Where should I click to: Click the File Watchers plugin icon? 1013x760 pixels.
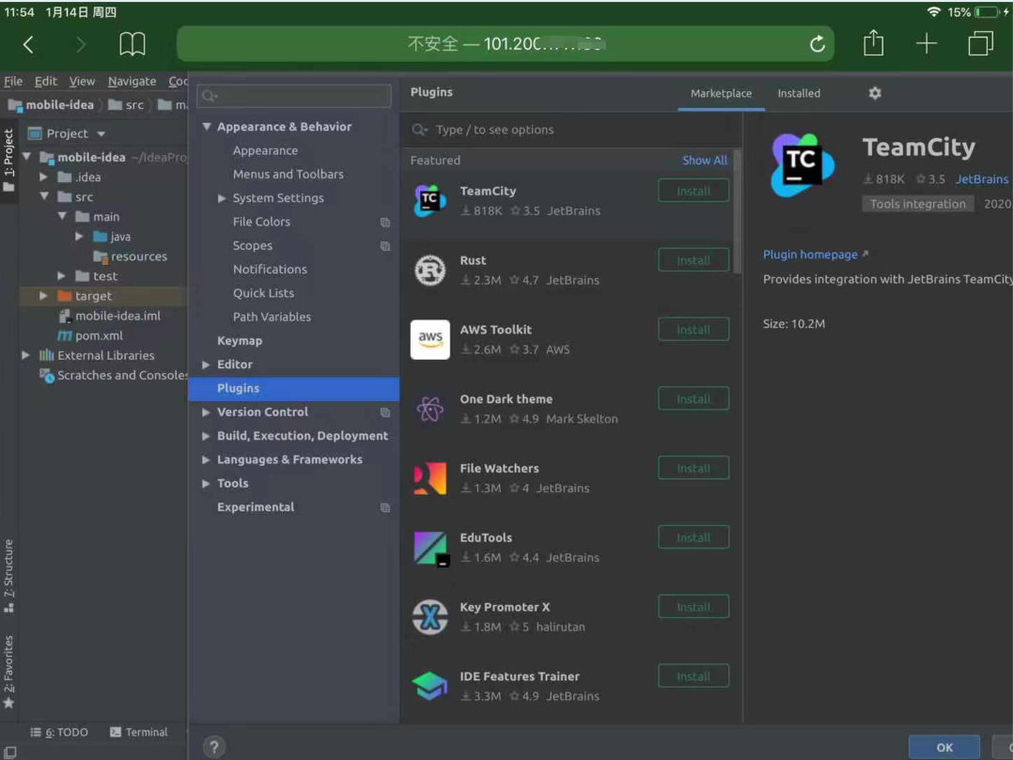click(429, 478)
